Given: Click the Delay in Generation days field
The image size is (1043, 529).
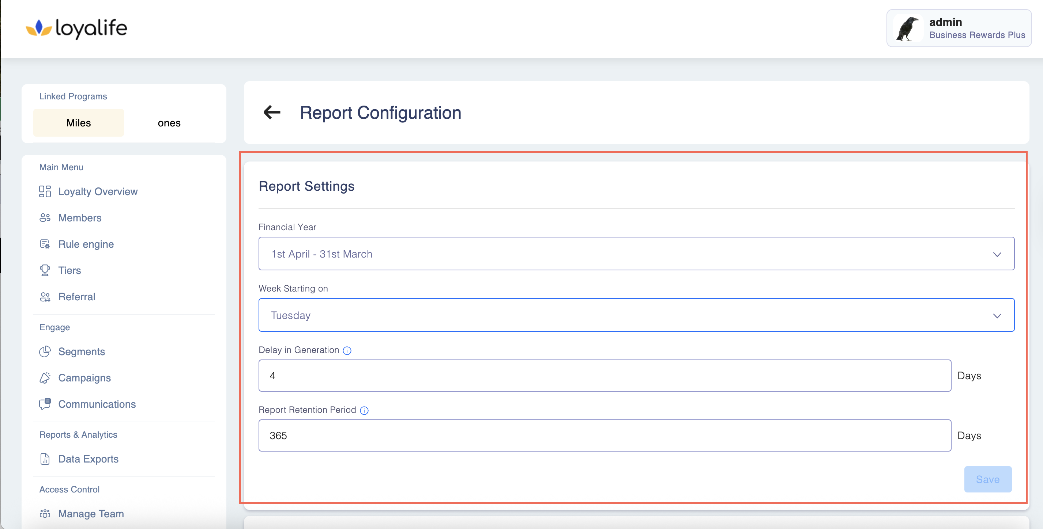Looking at the screenshot, I should tap(605, 376).
